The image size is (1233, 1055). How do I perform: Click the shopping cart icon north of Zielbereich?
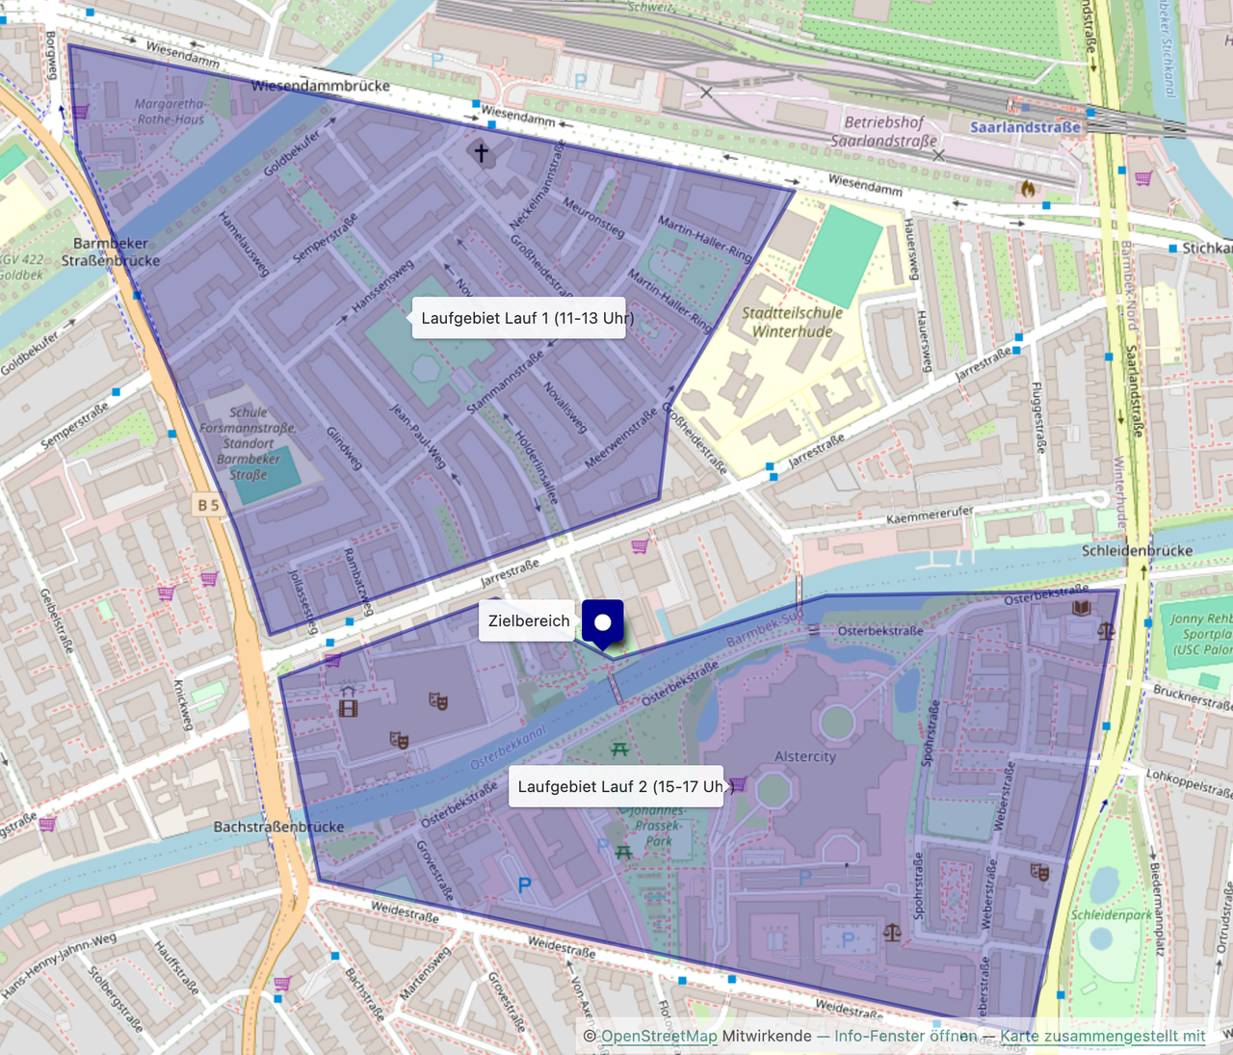pyautogui.click(x=640, y=546)
